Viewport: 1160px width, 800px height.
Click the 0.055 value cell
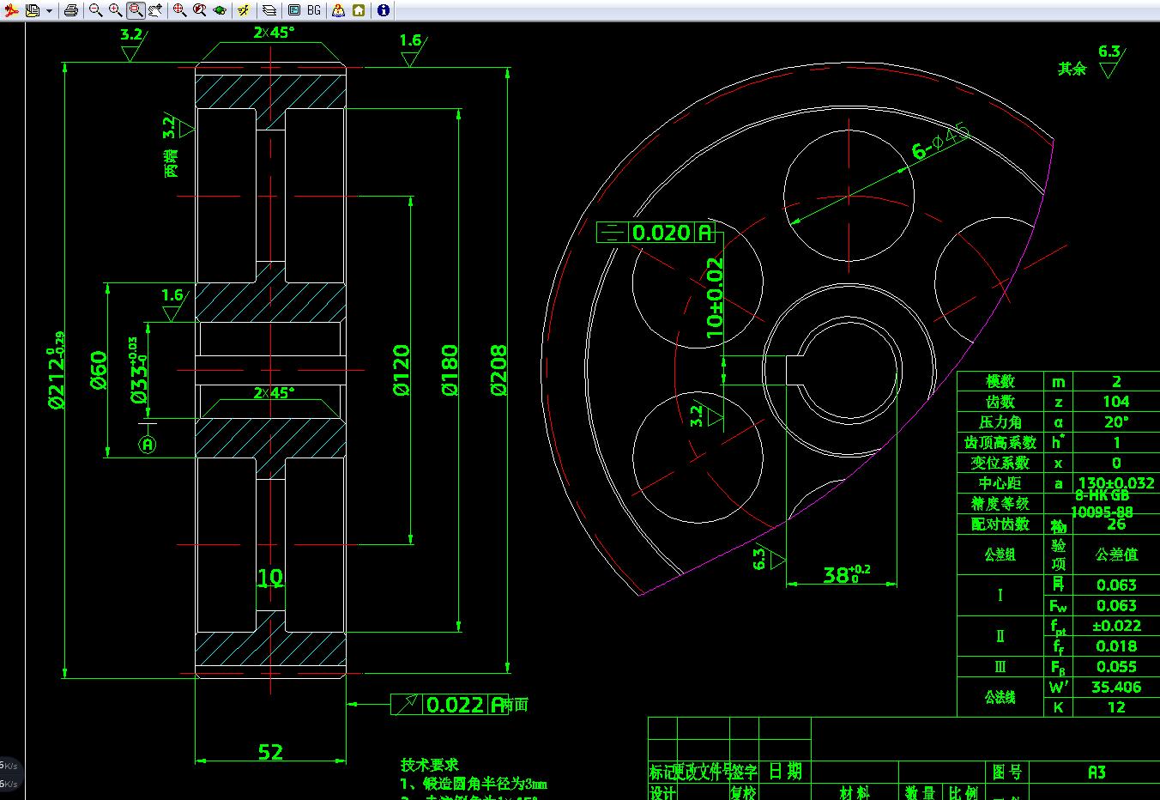[x=1115, y=666]
